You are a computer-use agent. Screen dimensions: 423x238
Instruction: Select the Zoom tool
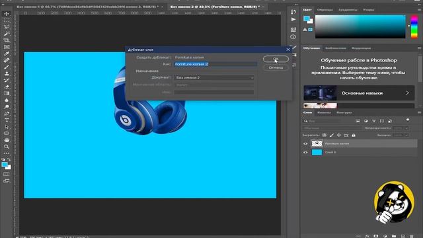pyautogui.click(x=7, y=147)
